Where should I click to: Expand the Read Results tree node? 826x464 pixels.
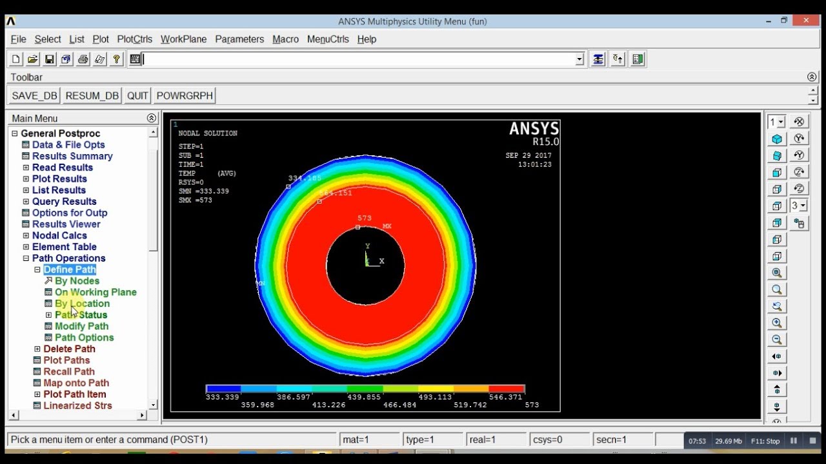coord(26,168)
